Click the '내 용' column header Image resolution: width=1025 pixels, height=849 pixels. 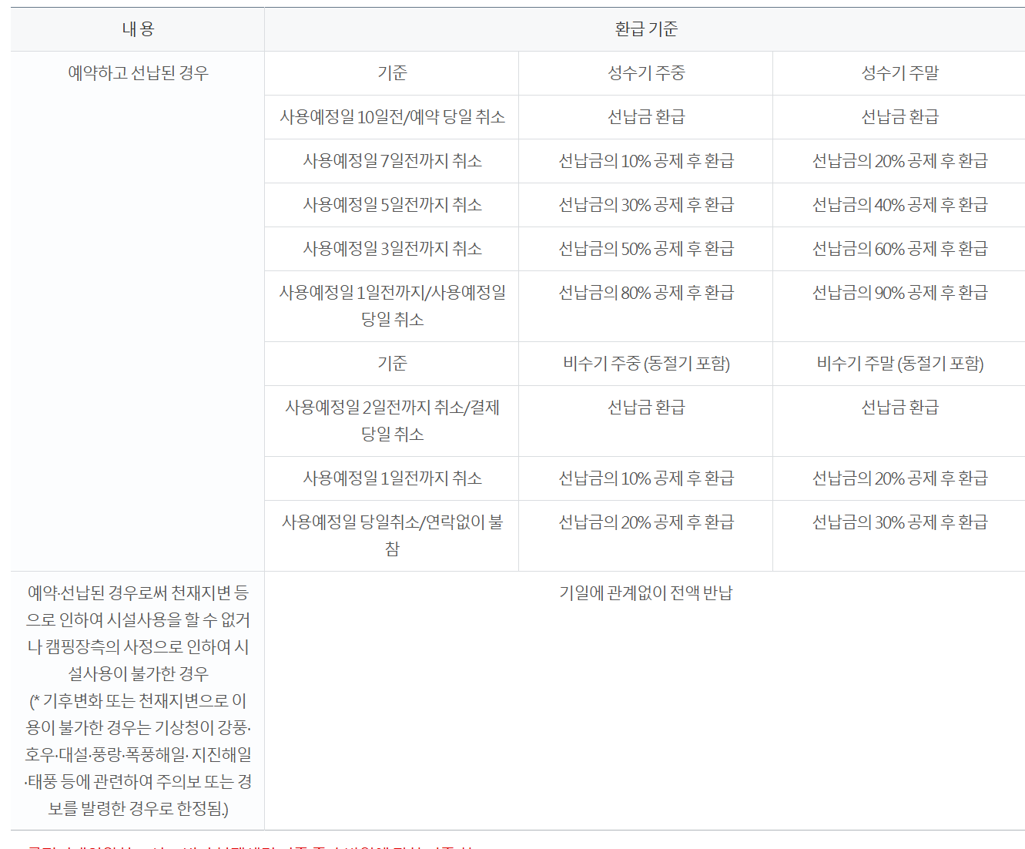138,29
